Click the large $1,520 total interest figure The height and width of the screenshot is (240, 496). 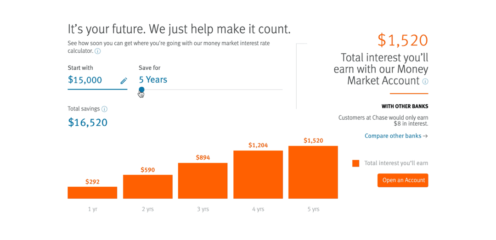402,40
